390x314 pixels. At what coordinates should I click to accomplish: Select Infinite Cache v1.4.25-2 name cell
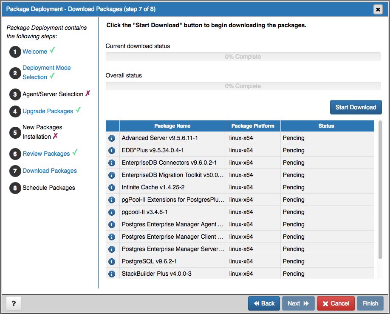pos(173,188)
